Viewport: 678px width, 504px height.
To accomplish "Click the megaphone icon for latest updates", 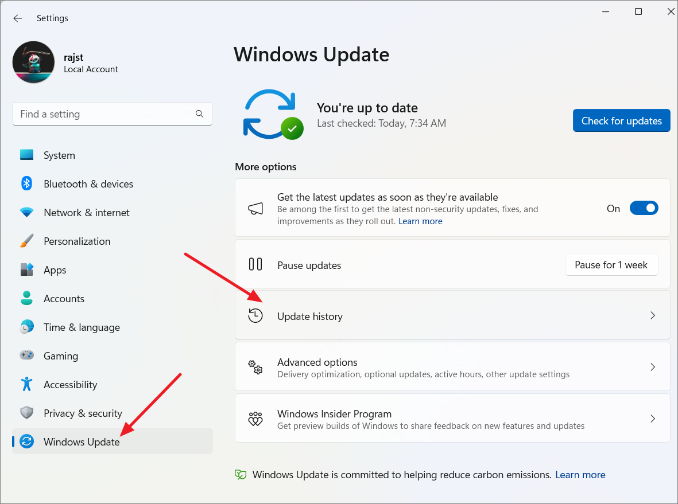I will 255,209.
